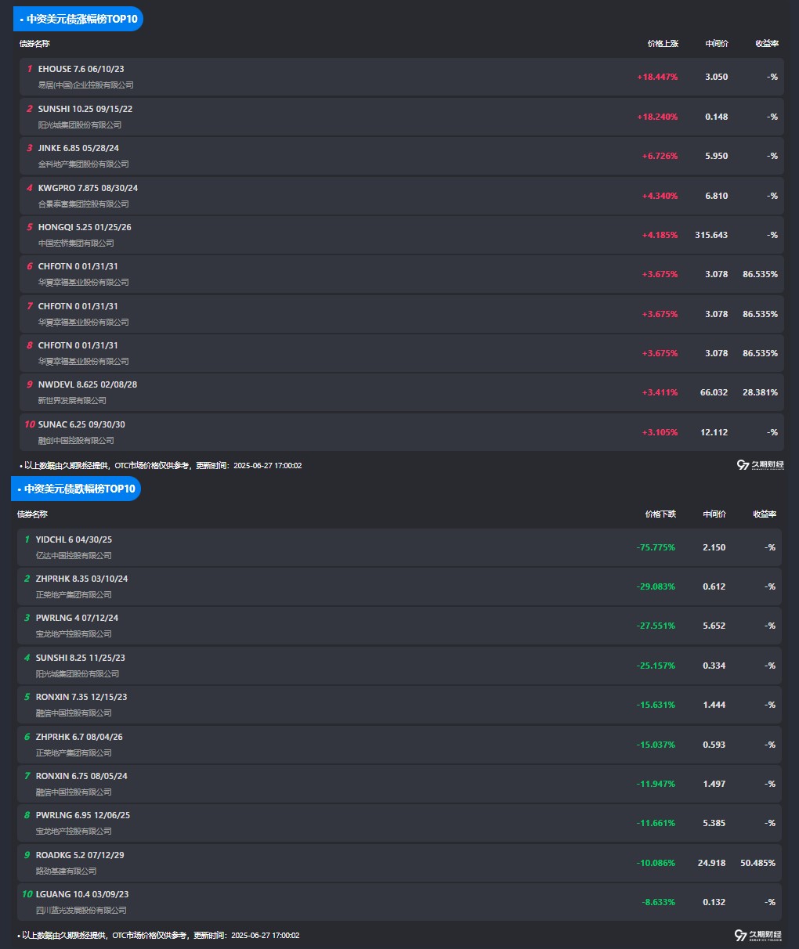The height and width of the screenshot is (949, 799).
Task: Click the 价格下跌 column header
Action: coord(660,514)
